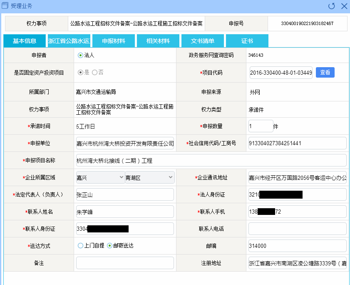Click the empty 联系人电话 field
This screenshot has height=285, width=350.
(297, 229)
